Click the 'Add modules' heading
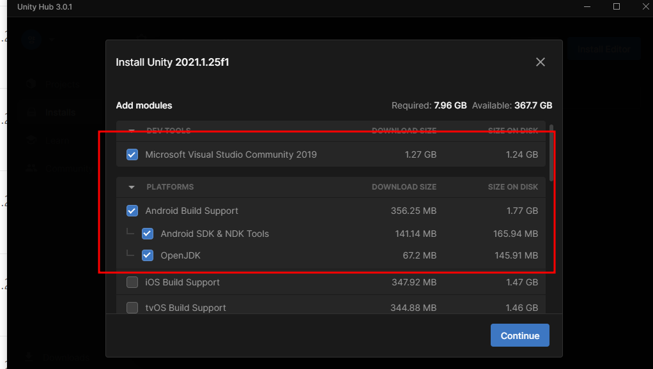 click(x=144, y=105)
